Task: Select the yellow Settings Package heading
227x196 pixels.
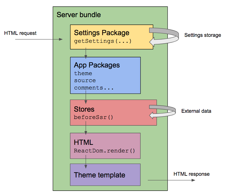Action: 102,33
